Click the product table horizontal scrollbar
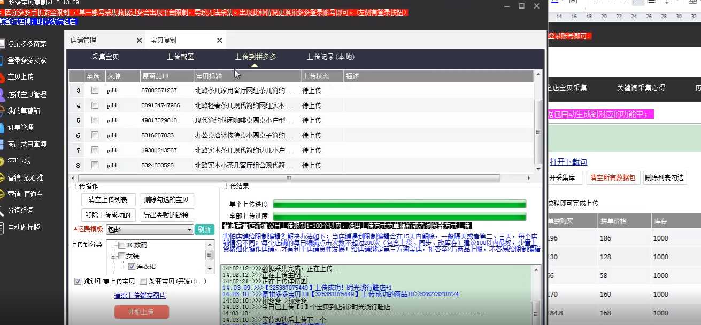The image size is (701, 325). click(289, 178)
